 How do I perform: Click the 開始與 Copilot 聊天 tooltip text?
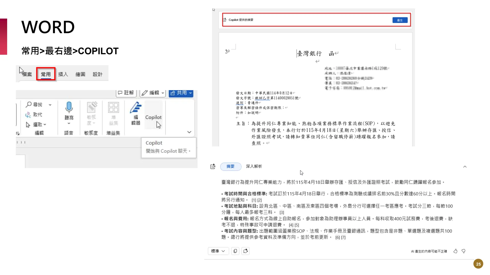168,151
